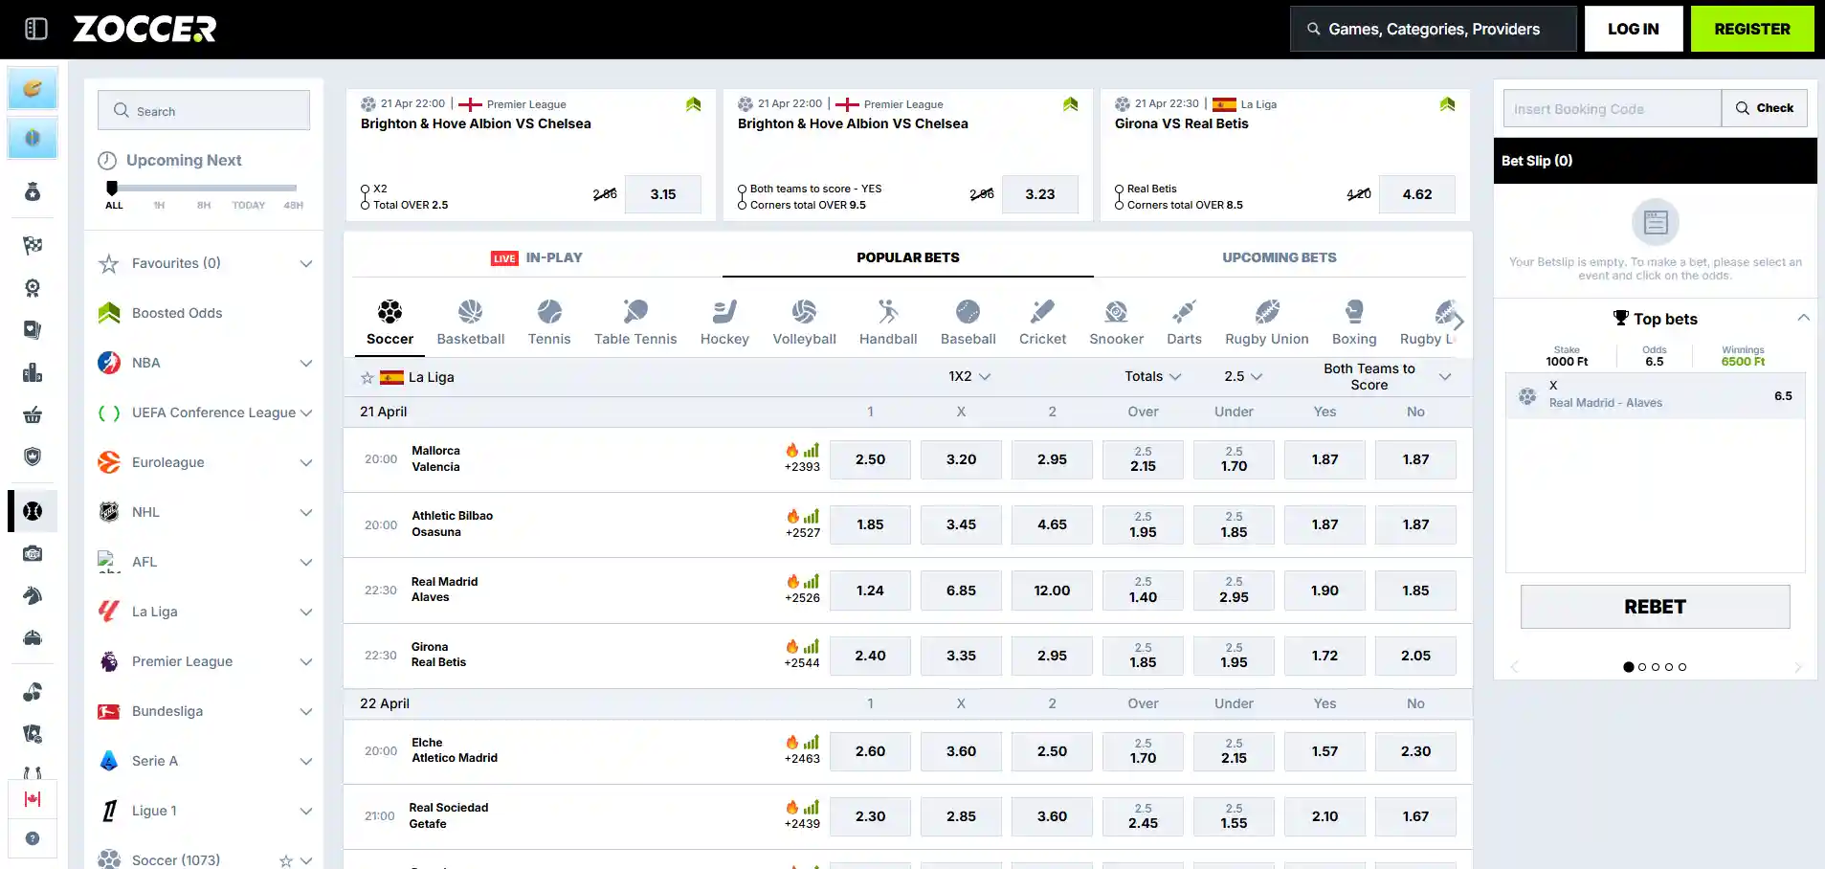Click boosted odds arrow icon on Girona card
Screen dimensions: 1825x869
1447,104
